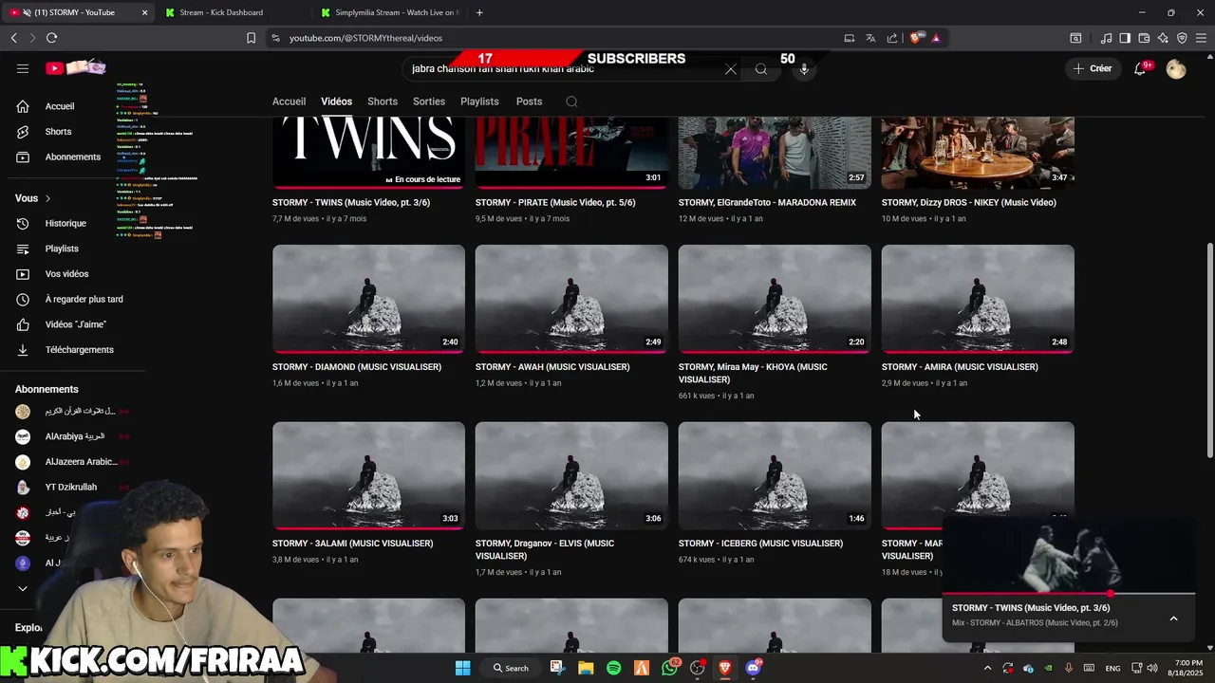1215x683 pixels.
Task: Open STORMY, Miraa May - KHOYA title
Action: 753,373
